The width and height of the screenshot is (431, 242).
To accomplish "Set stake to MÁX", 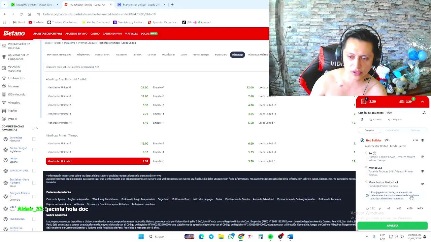I will [x=420, y=208].
